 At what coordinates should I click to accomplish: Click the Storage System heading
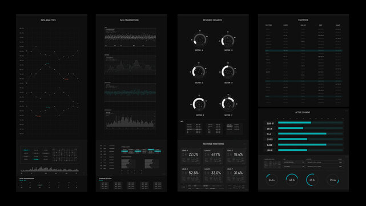click(105, 179)
